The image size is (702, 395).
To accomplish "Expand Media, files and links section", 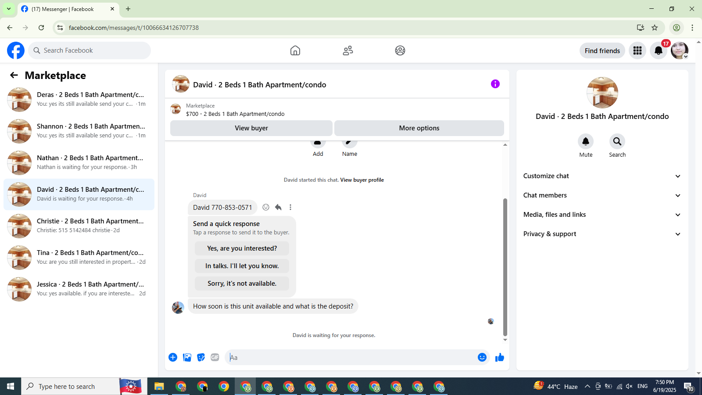I will 602,215.
